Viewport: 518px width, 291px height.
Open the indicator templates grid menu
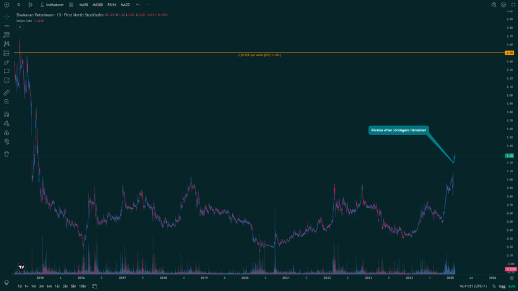pyautogui.click(x=71, y=4)
